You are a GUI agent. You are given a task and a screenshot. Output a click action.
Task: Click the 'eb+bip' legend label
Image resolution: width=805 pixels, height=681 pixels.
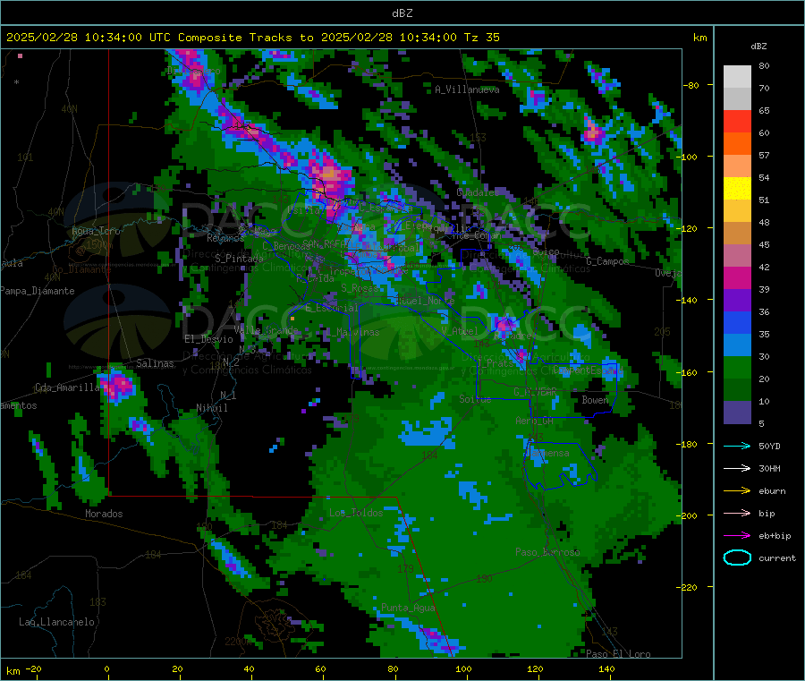coord(775,536)
